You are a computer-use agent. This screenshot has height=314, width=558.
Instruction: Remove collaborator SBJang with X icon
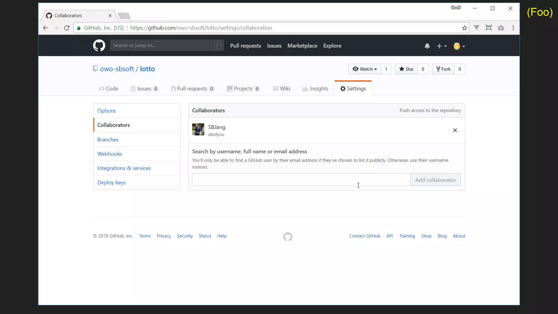coord(455,130)
